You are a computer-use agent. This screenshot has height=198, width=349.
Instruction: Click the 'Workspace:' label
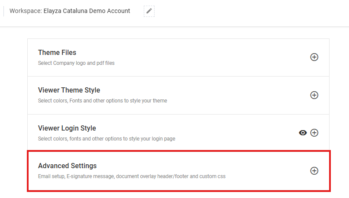26,11
